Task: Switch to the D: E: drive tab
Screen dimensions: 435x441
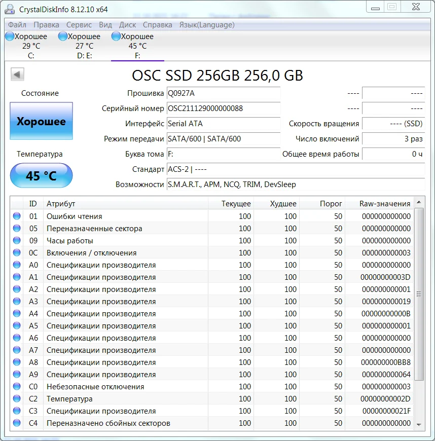Action: coord(84,46)
